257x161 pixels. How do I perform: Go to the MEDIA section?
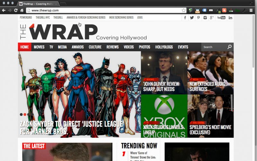pos(62,47)
